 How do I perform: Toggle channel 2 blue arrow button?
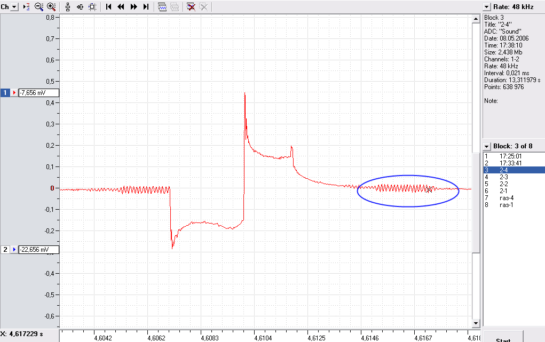point(14,250)
